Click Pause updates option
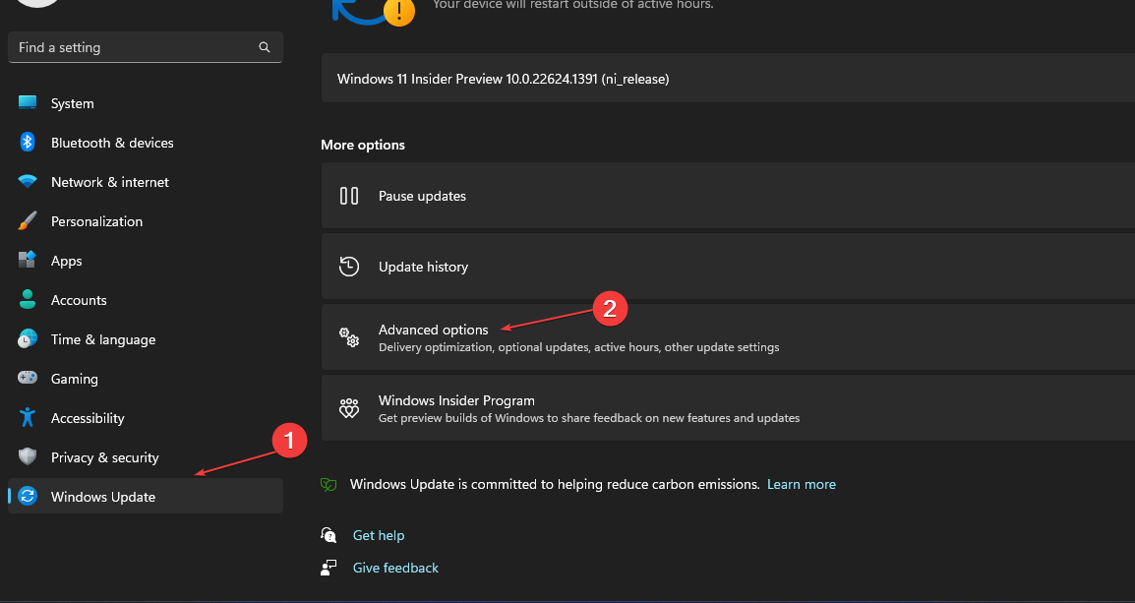 [x=422, y=196]
